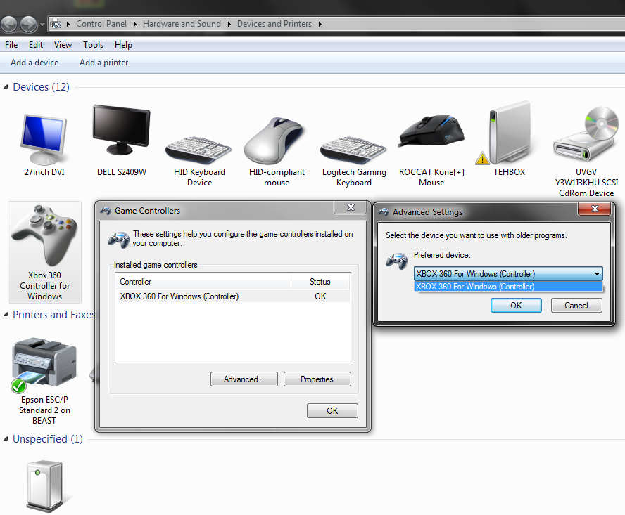Click Add a device in toolbar
This screenshot has height=515, width=625.
(34, 63)
